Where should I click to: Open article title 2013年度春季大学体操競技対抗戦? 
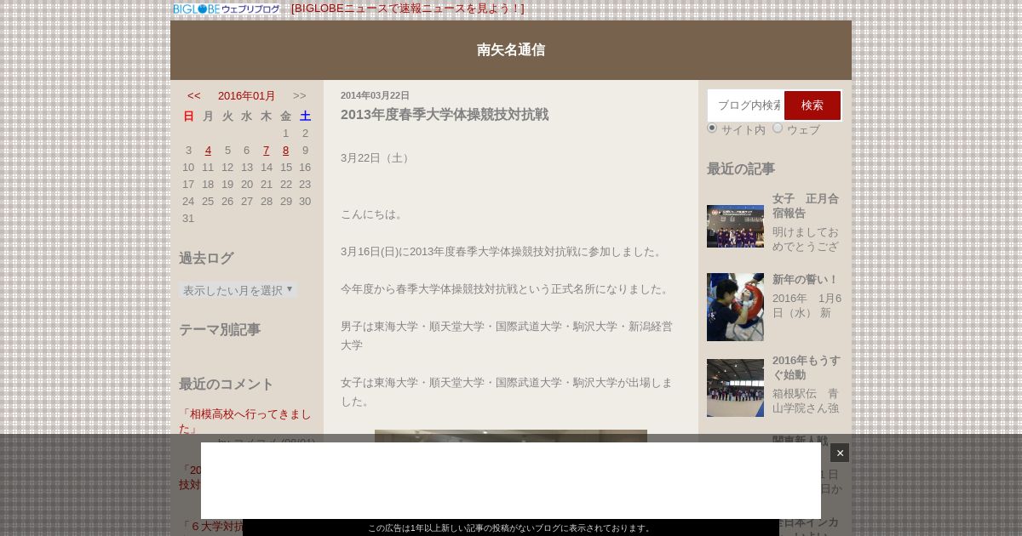[445, 115]
